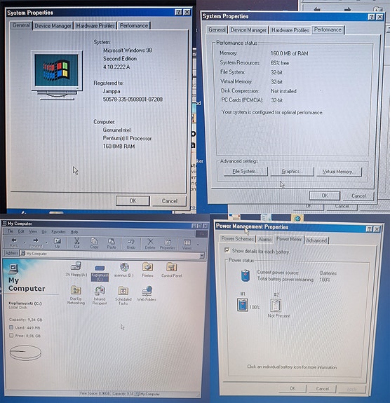Click the Cut scissors toolbar icon
The width and height of the screenshot is (390, 403).
(x=76, y=243)
